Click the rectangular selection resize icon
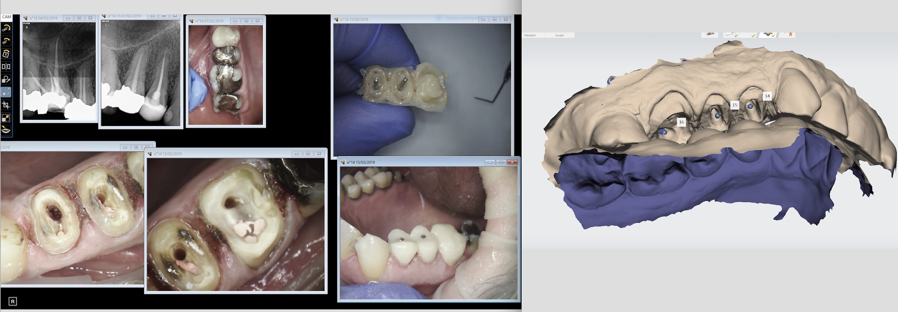 [x=6, y=118]
